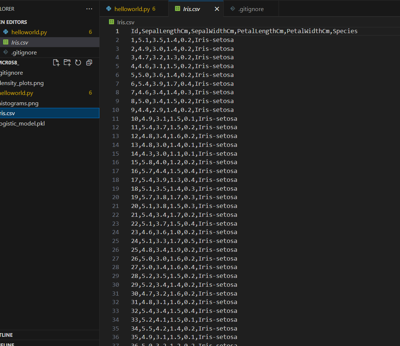Screen dimensions: 400x346
Task: Refresh the Explorer file list
Action: 78,63
